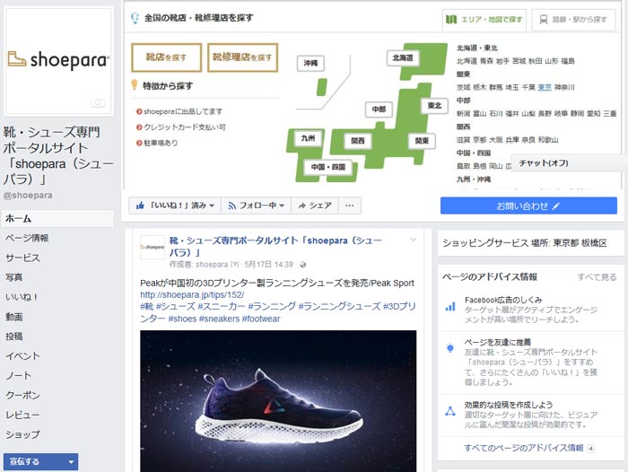
Task: Open the running shoe post image
Action: pyautogui.click(x=278, y=401)
